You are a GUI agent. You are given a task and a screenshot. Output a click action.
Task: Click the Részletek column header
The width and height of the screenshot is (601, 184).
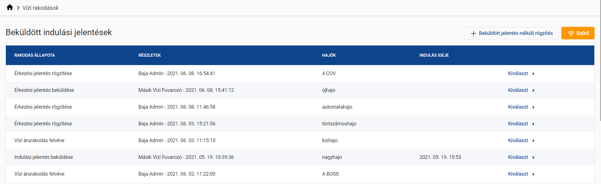pyautogui.click(x=149, y=55)
